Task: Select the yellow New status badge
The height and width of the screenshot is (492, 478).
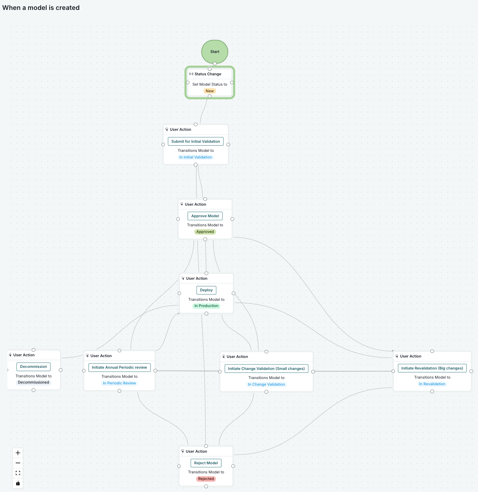Action: [209, 91]
